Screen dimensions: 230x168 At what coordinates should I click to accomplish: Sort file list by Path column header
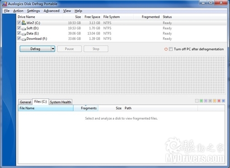[x=161, y=108]
